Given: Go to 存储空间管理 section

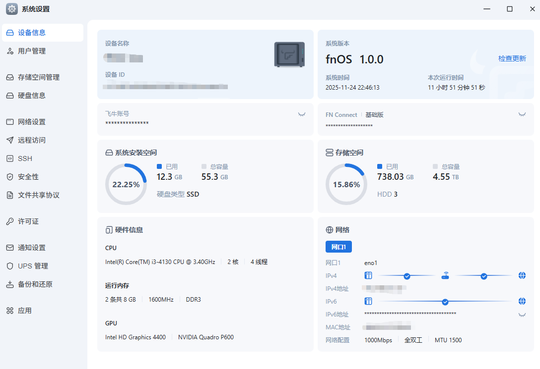Looking at the screenshot, I should coord(39,77).
